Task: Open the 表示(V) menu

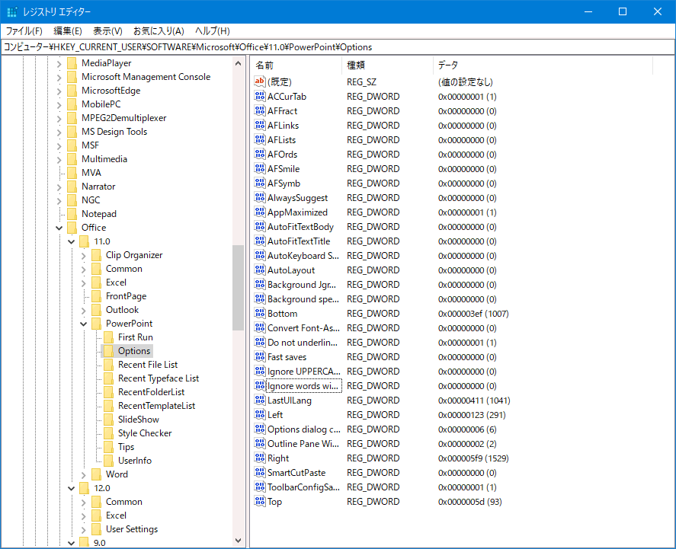Action: click(107, 31)
